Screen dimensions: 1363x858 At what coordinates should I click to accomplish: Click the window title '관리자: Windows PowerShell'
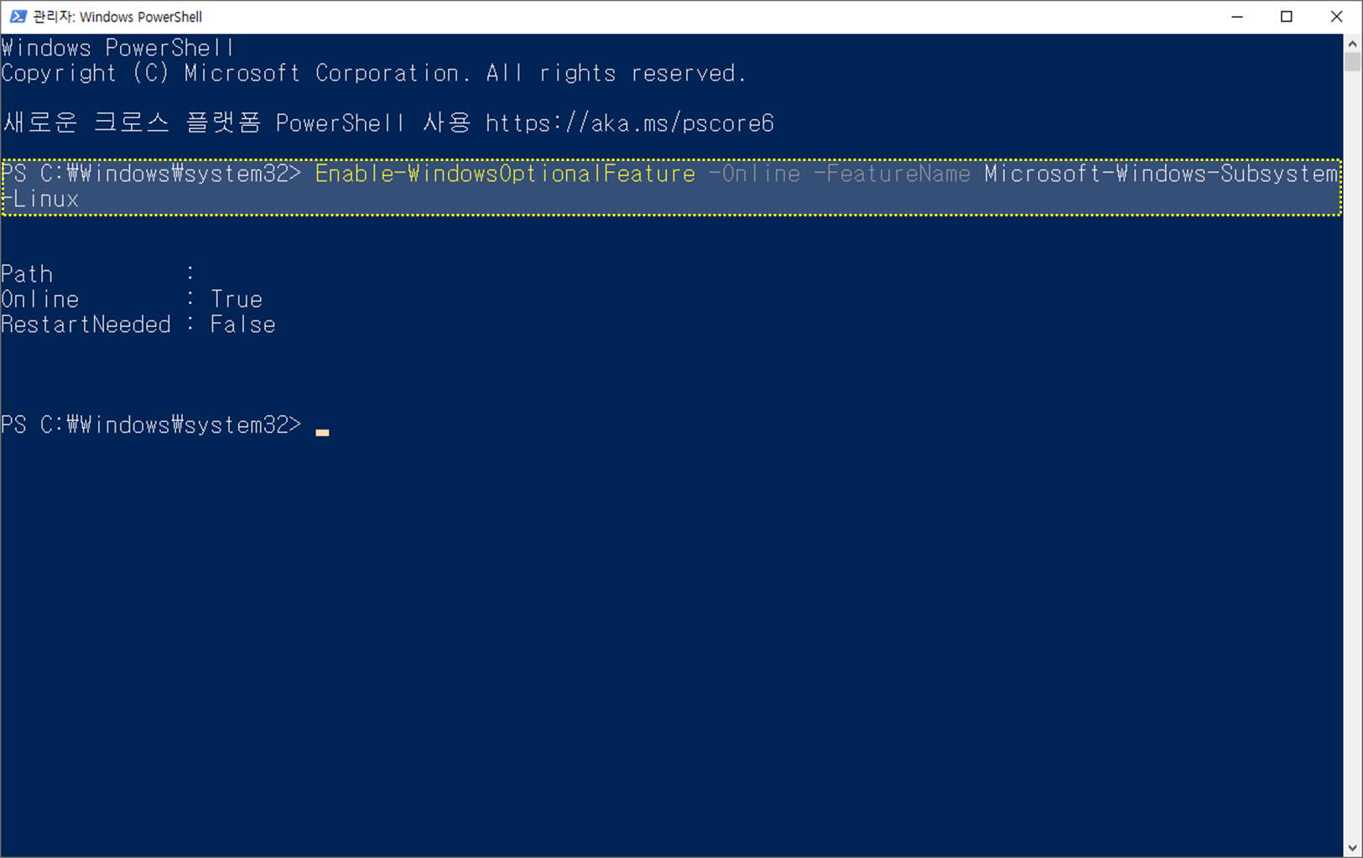(x=117, y=17)
